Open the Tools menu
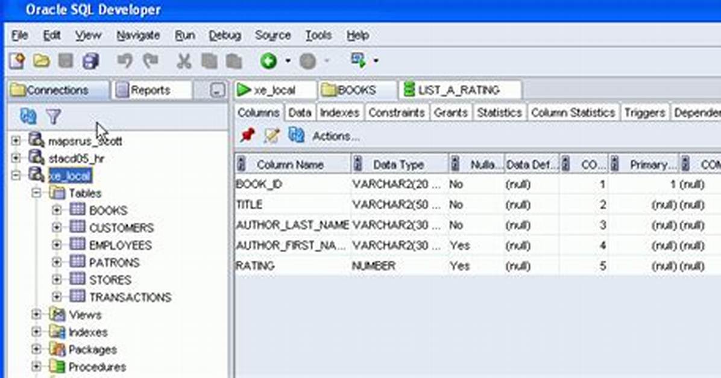The image size is (721, 378). click(318, 36)
